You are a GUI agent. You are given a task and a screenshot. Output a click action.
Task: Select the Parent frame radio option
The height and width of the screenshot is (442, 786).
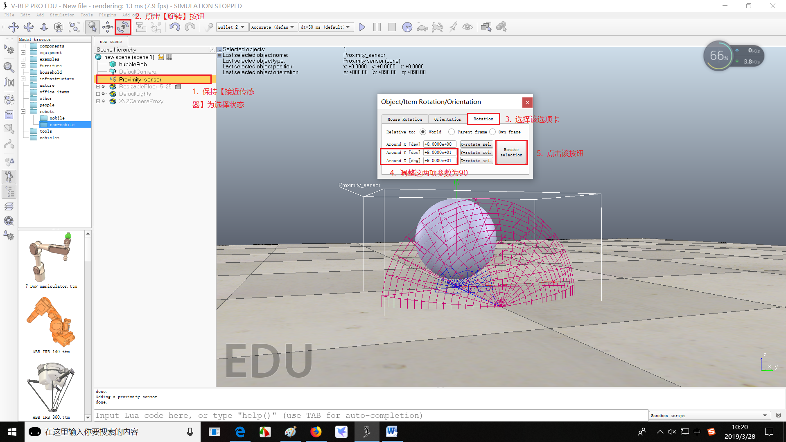click(451, 132)
